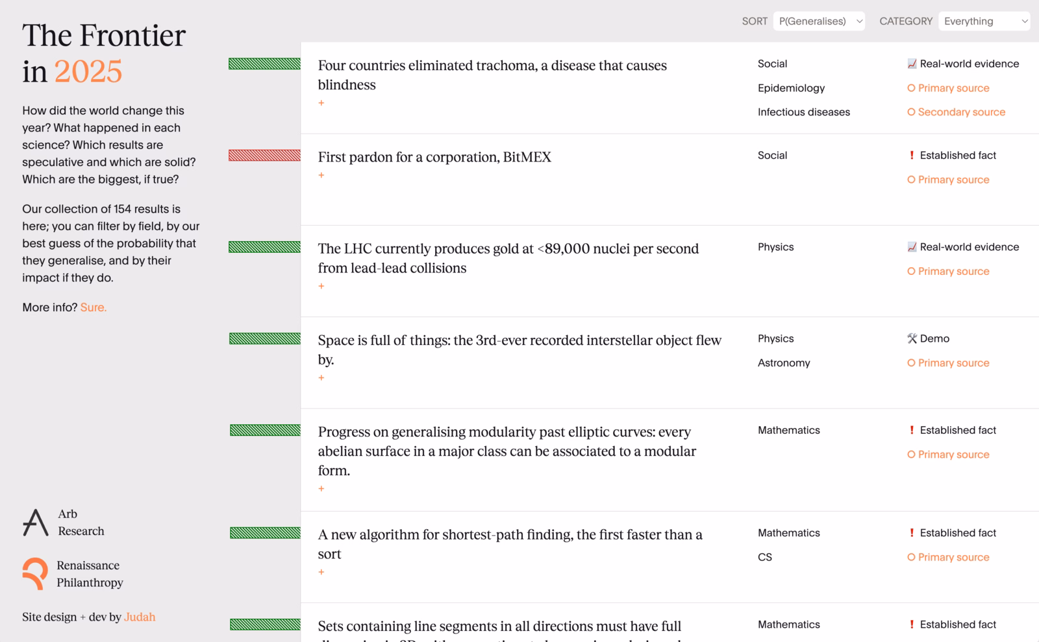Open Judah's site design credit link

pos(140,617)
